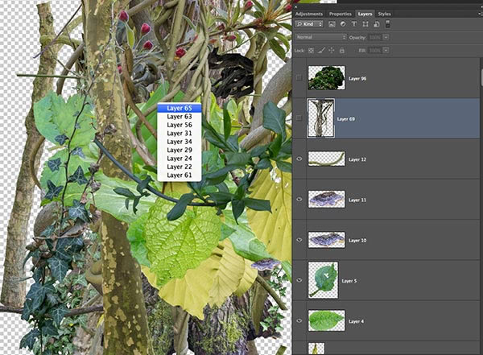Choose Layer 34 from context menu
This screenshot has width=483, height=355.
tap(180, 142)
